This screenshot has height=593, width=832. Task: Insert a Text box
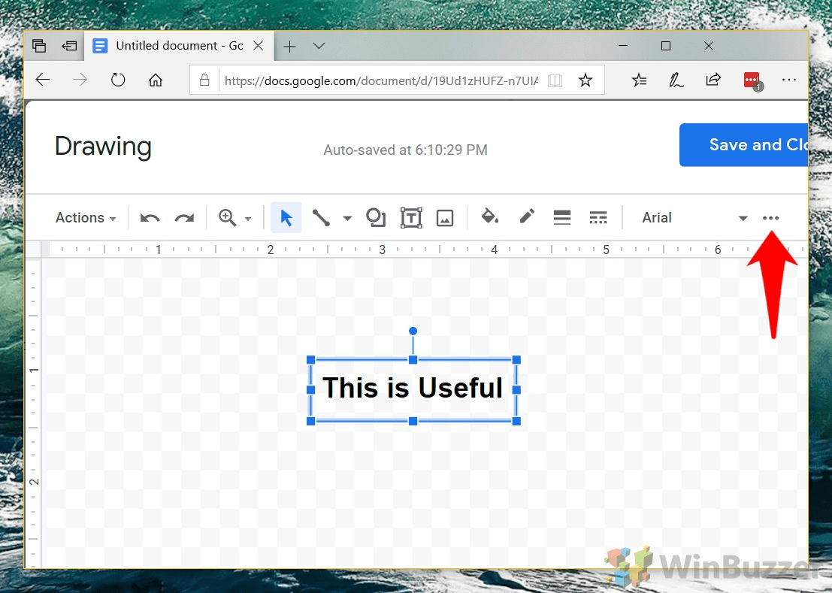tap(411, 217)
